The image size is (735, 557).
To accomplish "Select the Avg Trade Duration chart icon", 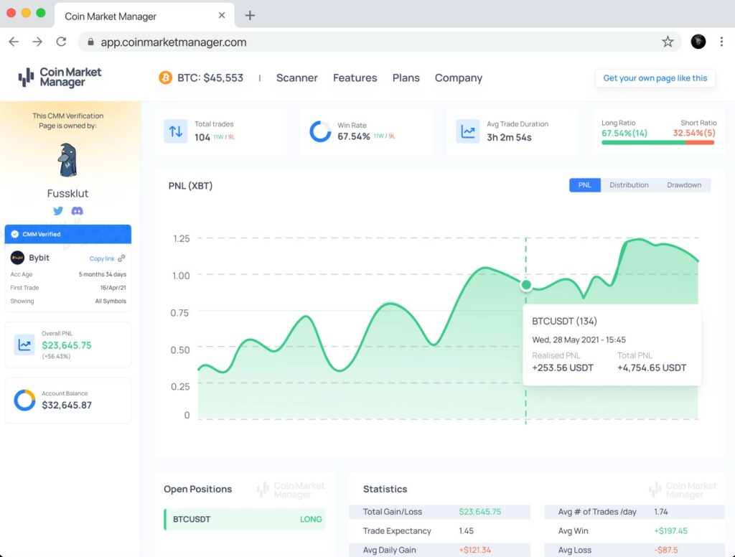I will click(467, 130).
